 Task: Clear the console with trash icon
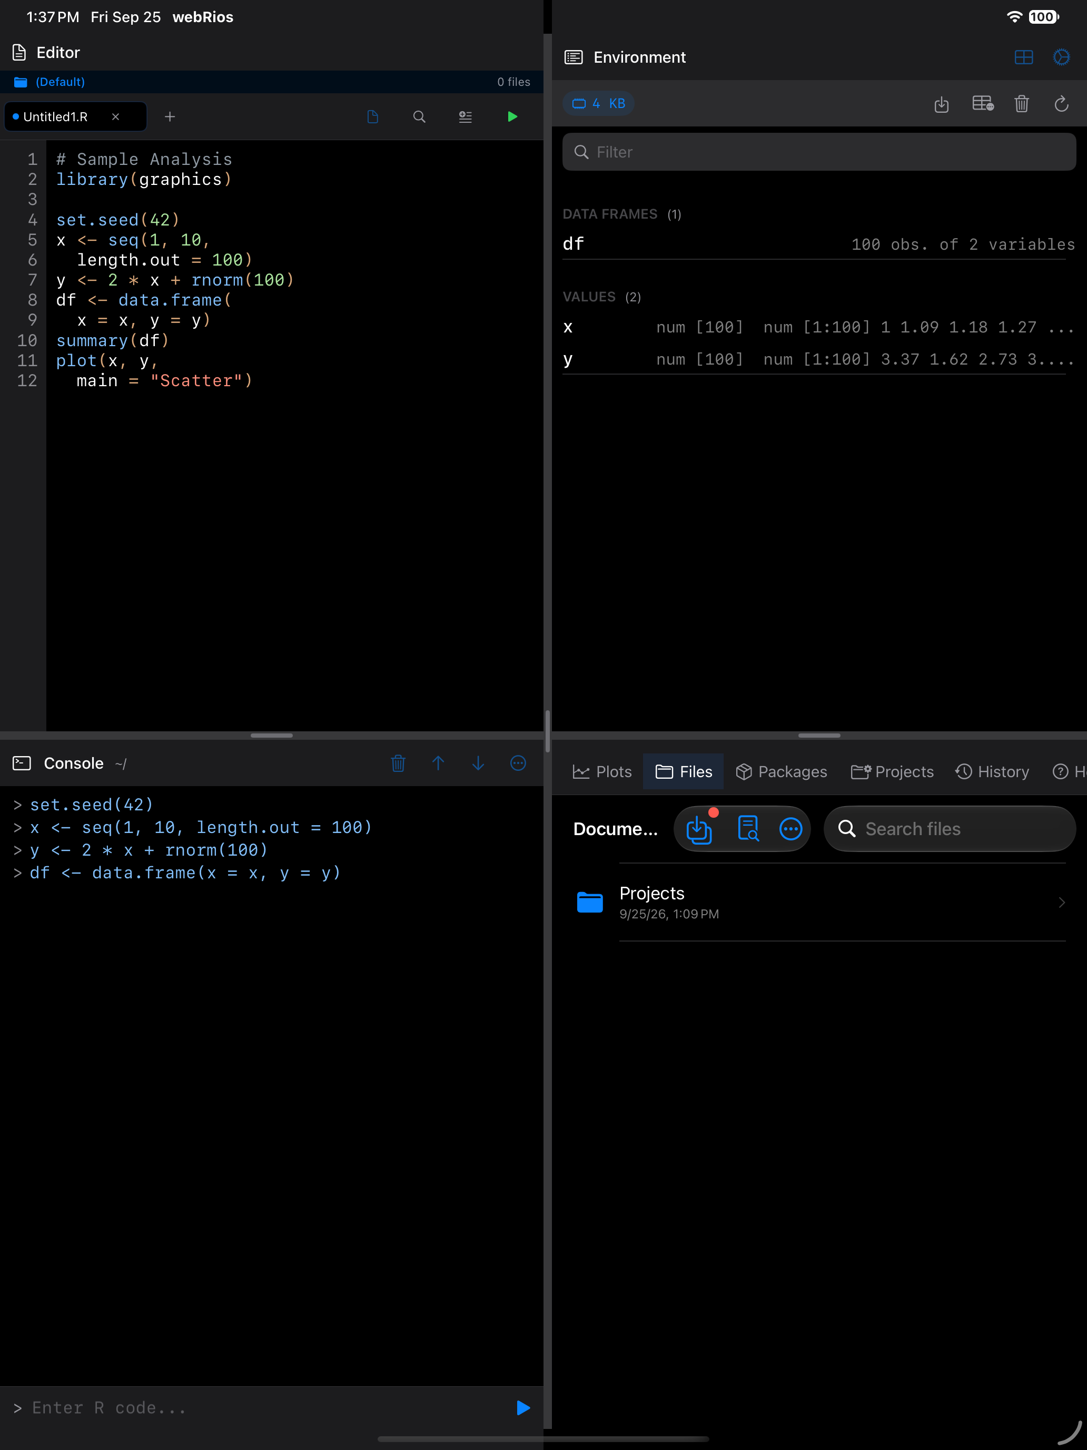pos(398,763)
